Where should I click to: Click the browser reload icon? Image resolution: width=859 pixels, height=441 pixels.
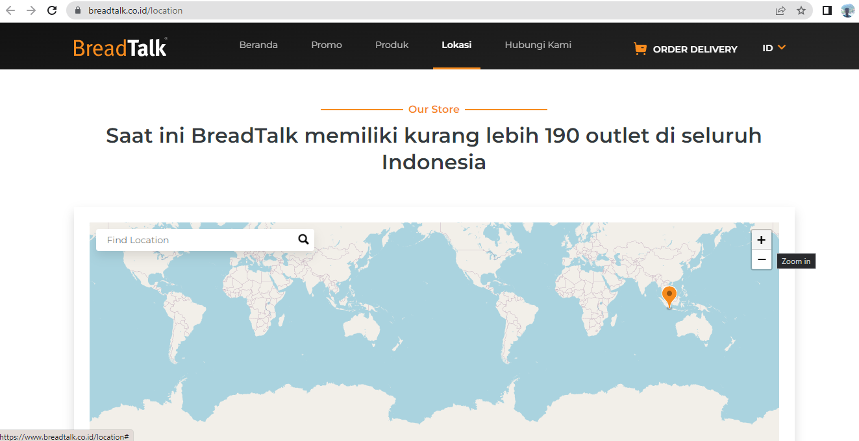(51, 10)
